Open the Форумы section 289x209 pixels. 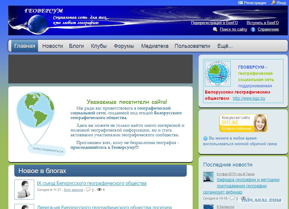pyautogui.click(x=124, y=46)
